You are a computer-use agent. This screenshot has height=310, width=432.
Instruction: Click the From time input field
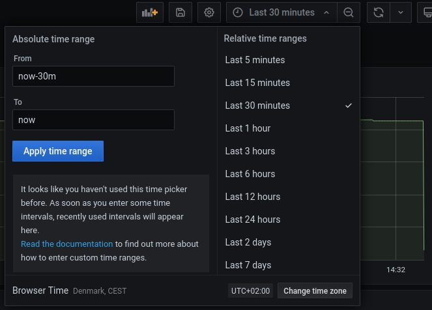tap(93, 76)
